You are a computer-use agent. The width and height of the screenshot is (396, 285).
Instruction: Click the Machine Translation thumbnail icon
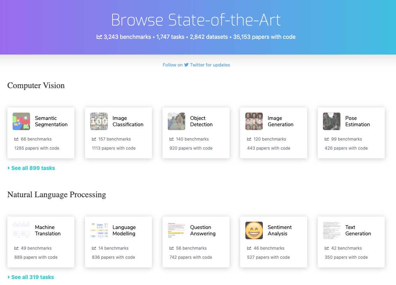(21, 230)
